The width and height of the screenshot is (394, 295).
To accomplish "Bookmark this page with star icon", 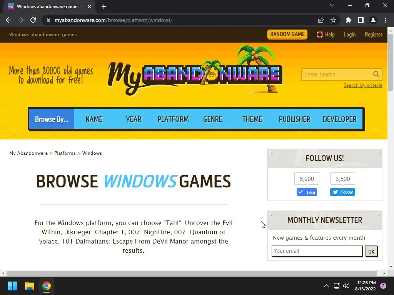I will (x=333, y=20).
